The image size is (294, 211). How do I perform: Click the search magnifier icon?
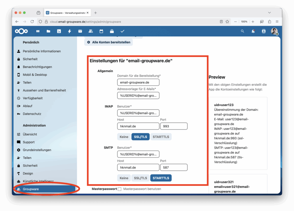pos(242,31)
